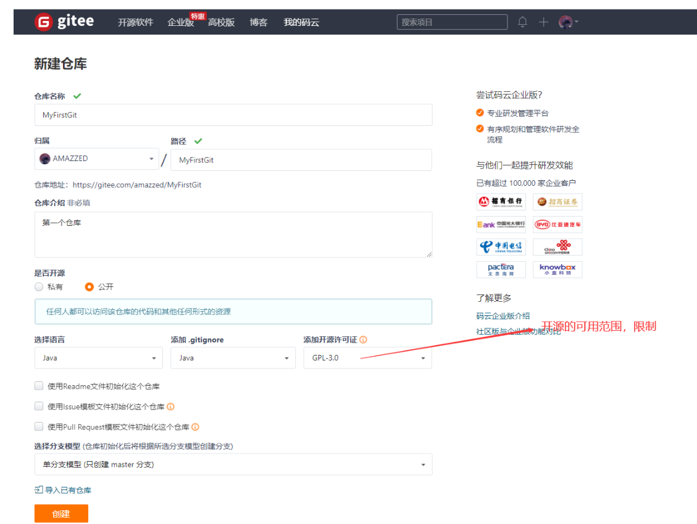Check 使用Pull Request模板文件初始化这个仓库
Image resolution: width=697 pixels, height=524 pixels.
[x=39, y=427]
